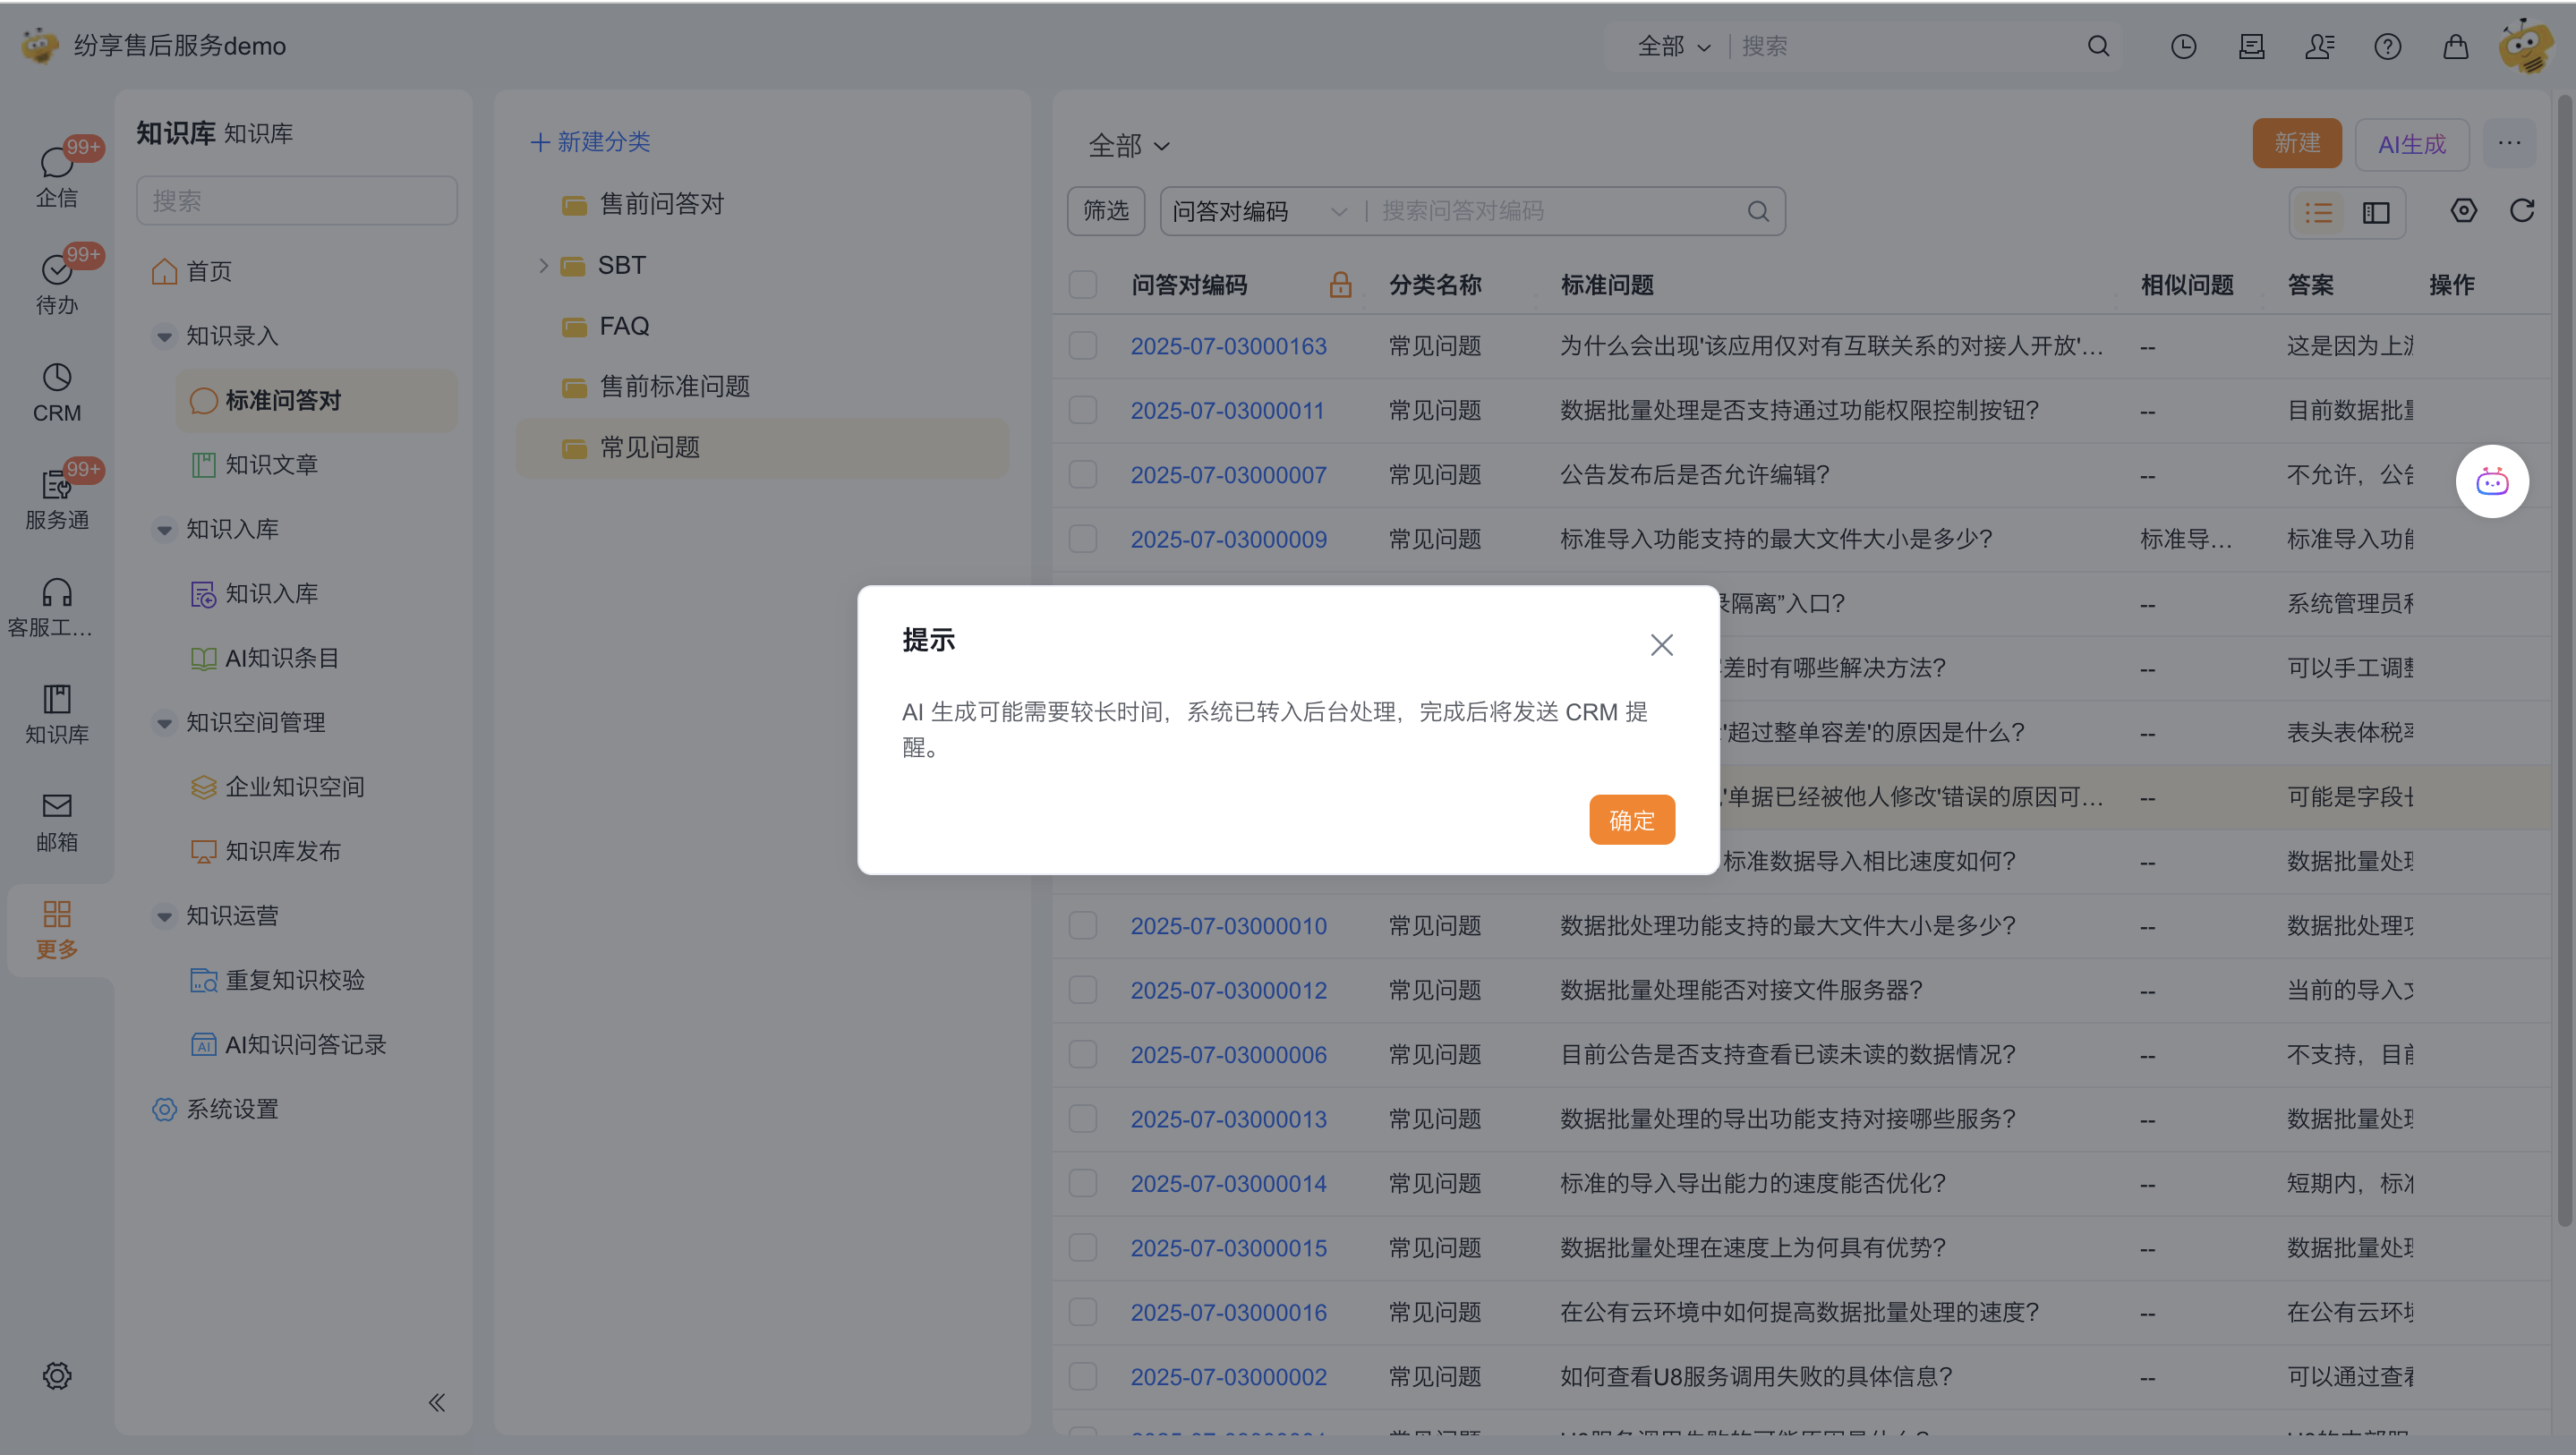The height and width of the screenshot is (1455, 2576).
Task: Open 邮箱 mail in left sidebar
Action: pos(57,821)
